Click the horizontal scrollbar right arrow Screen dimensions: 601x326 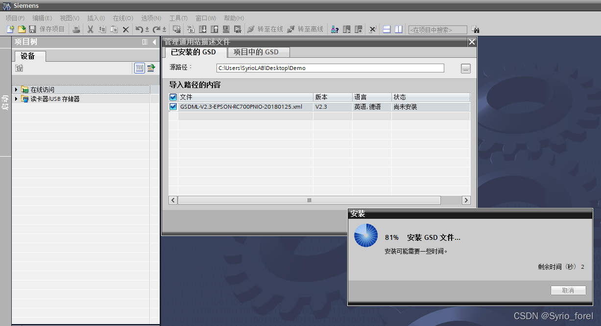point(466,200)
